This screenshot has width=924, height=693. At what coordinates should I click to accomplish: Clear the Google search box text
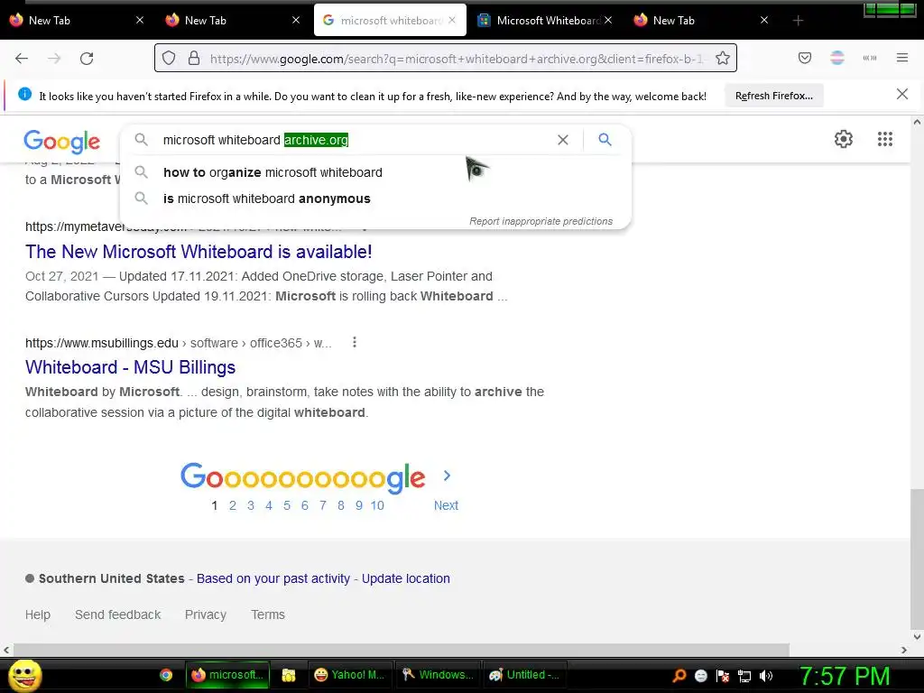tap(563, 140)
